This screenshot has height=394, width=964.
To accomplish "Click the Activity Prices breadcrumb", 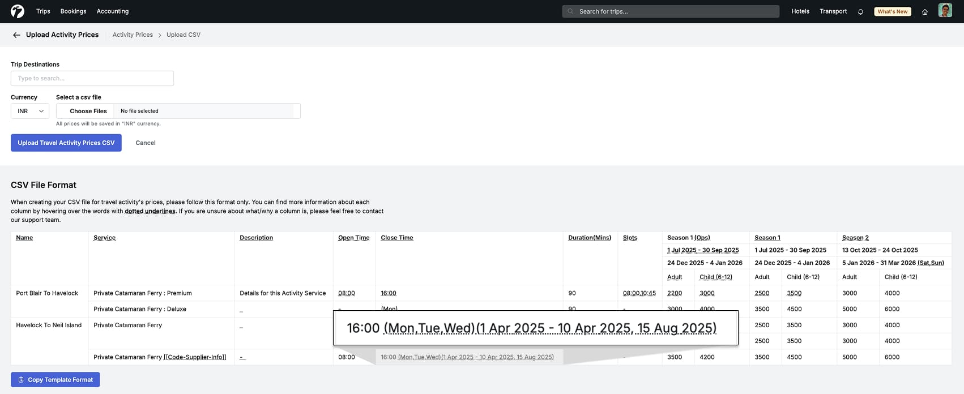I will 133,35.
